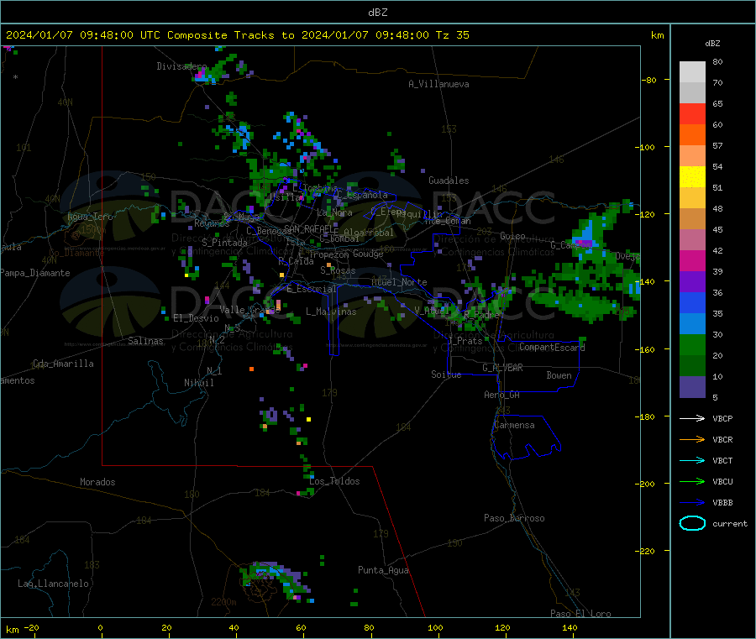This screenshot has width=756, height=639.
Task: Select the royal blue 35-36 dBZ swatch
Action: click(x=692, y=303)
